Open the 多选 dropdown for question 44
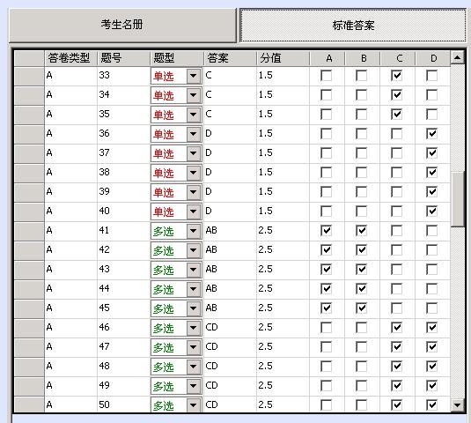This screenshot has width=471, height=423. point(193,289)
